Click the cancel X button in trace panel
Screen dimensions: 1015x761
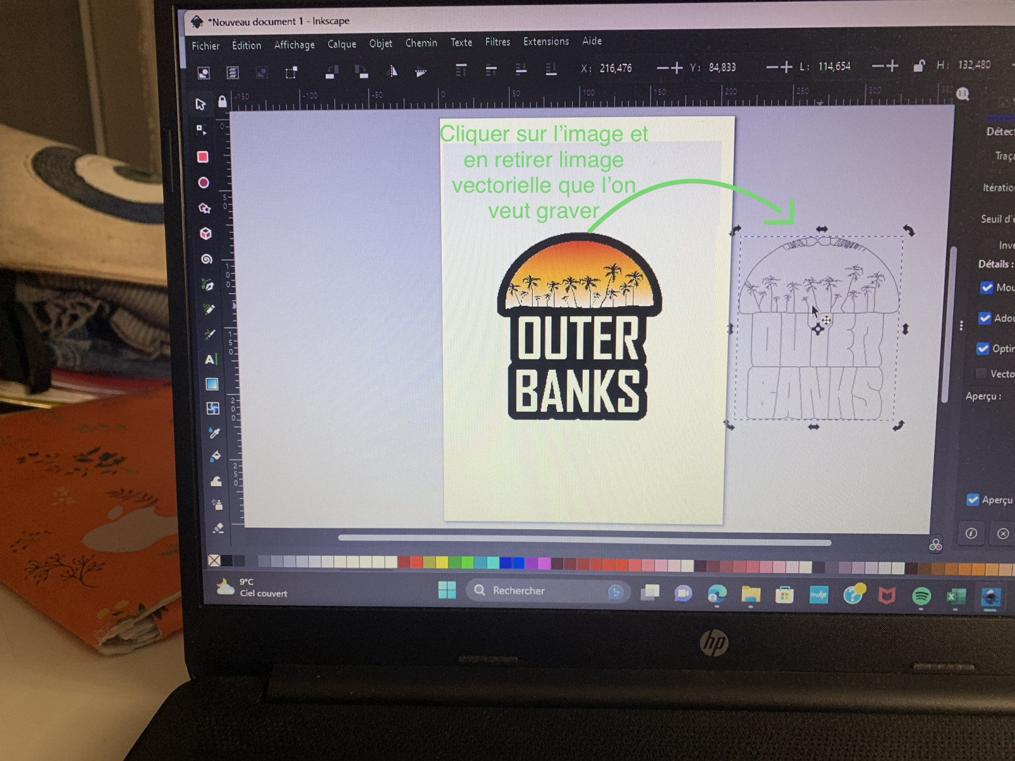pyautogui.click(x=1003, y=533)
